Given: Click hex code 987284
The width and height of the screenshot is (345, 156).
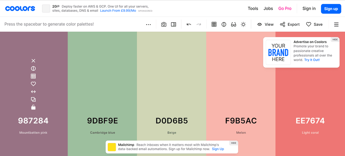Looking at the screenshot, I should click(x=33, y=121).
